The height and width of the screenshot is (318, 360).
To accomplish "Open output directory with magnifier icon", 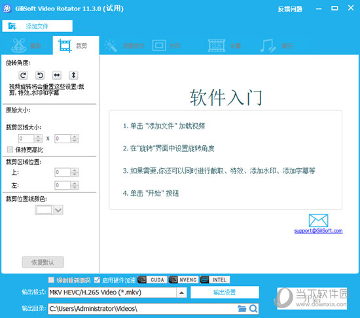I will point(253,309).
